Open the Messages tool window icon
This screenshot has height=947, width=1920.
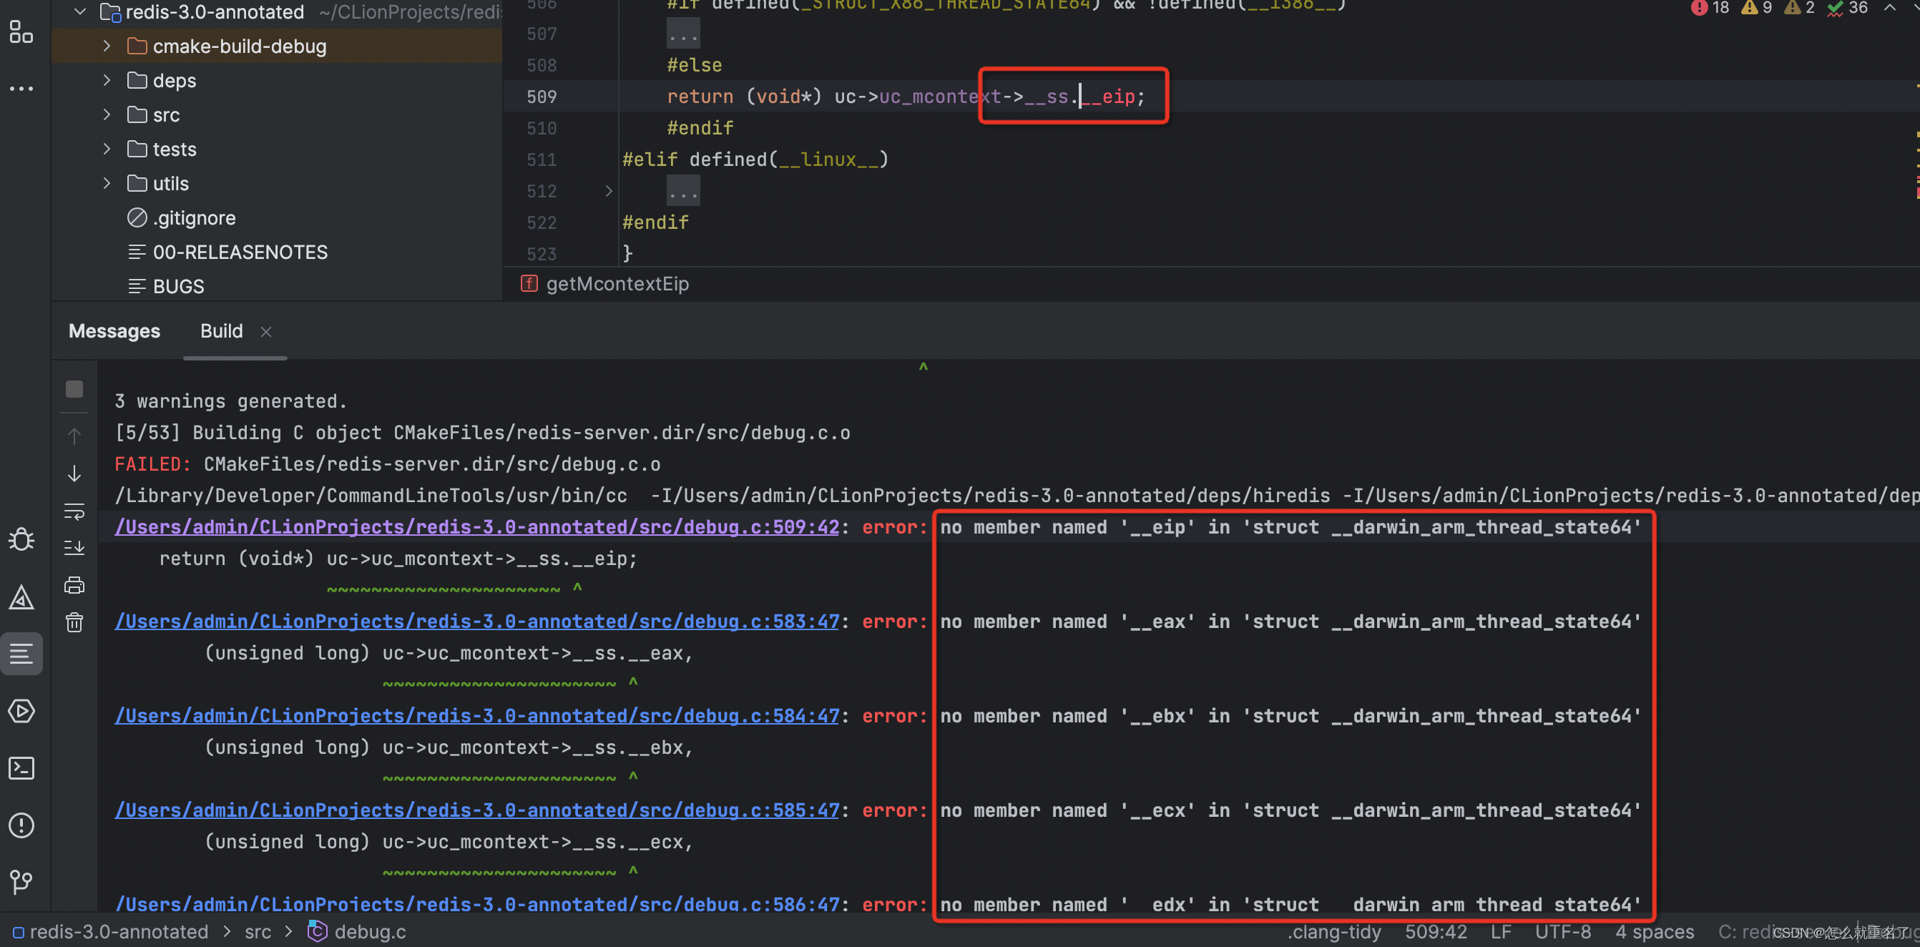coord(21,654)
